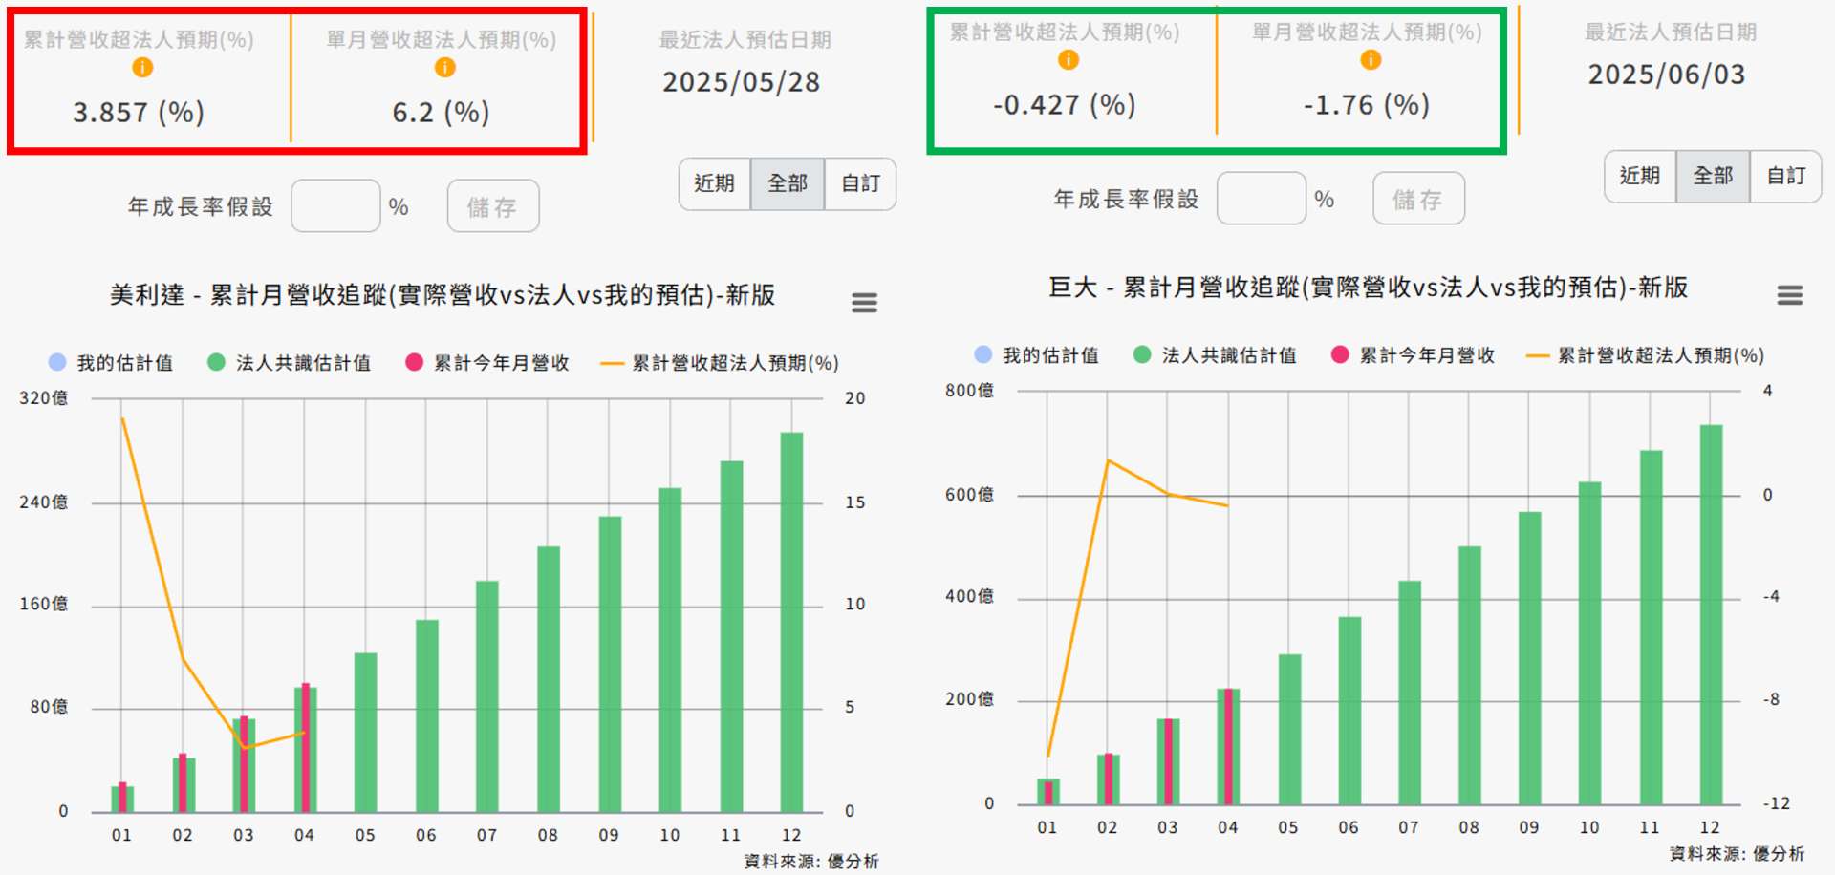Click the 12 month bar in 美利達 chart
Screen dimensions: 1835x875
[791, 622]
